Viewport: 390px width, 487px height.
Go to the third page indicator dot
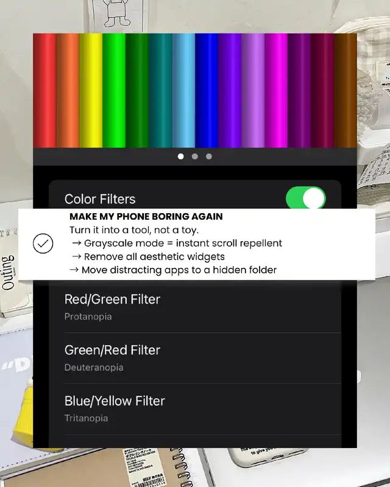click(x=208, y=156)
